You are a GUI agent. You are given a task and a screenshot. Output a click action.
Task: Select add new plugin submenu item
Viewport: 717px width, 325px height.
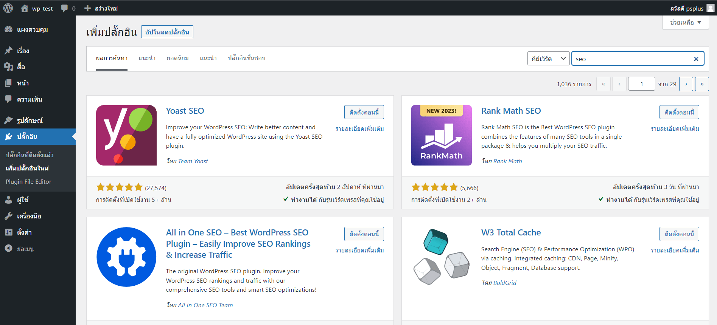click(x=27, y=168)
